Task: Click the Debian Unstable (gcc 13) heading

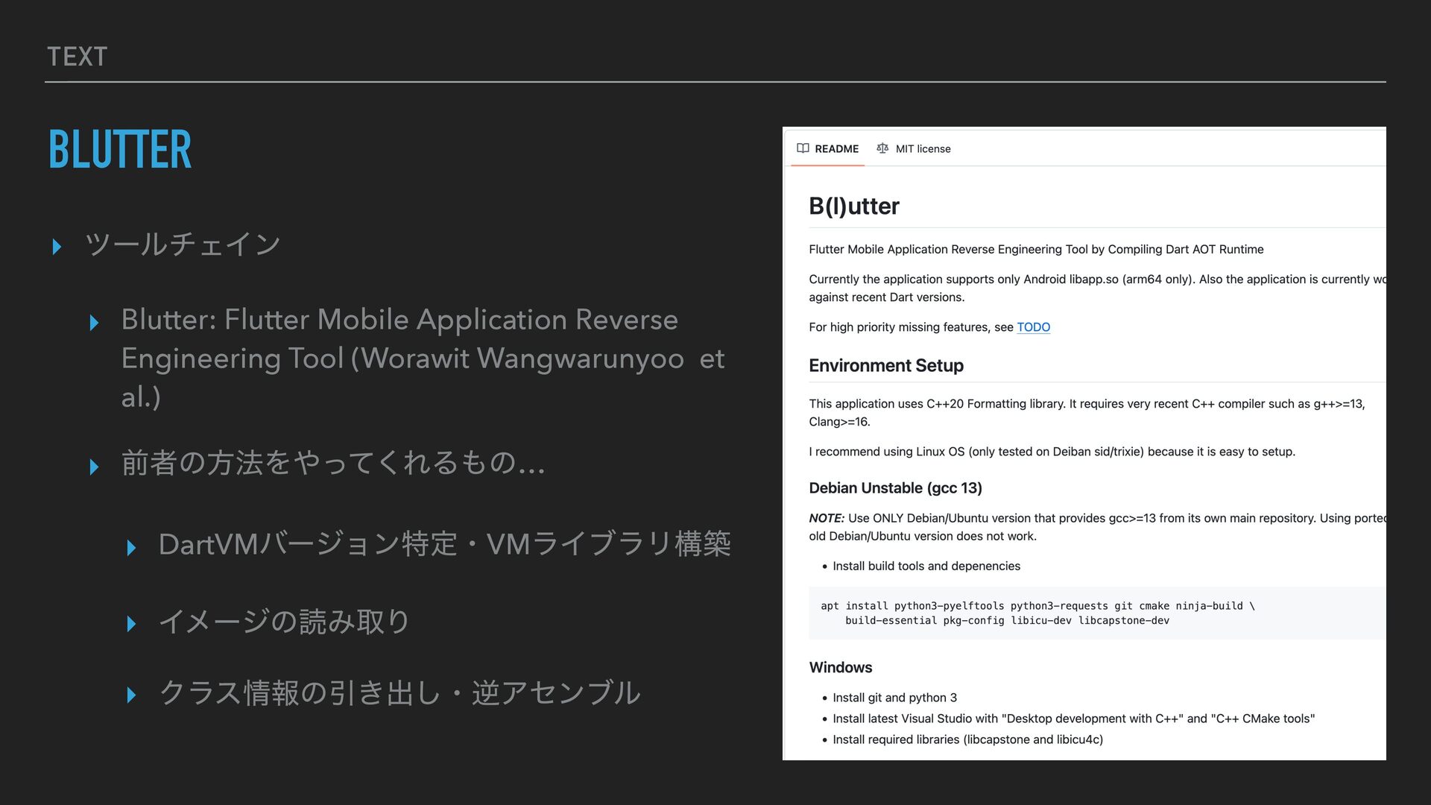Action: (x=895, y=488)
